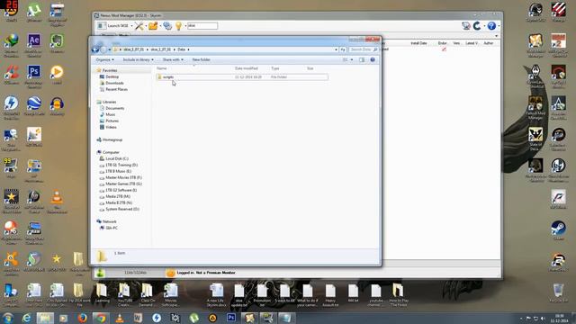Image resolution: width=576 pixels, height=324 pixels.
Task: Click the Endorsement column header in Nexus list
Action: 442,43
